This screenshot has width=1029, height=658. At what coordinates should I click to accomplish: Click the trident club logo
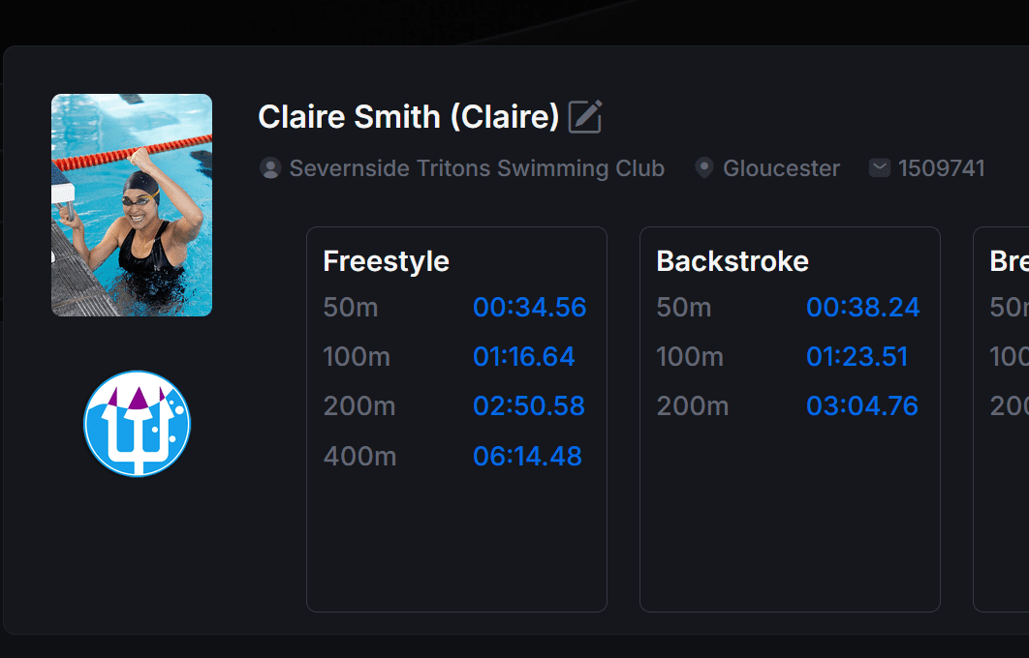tap(138, 424)
